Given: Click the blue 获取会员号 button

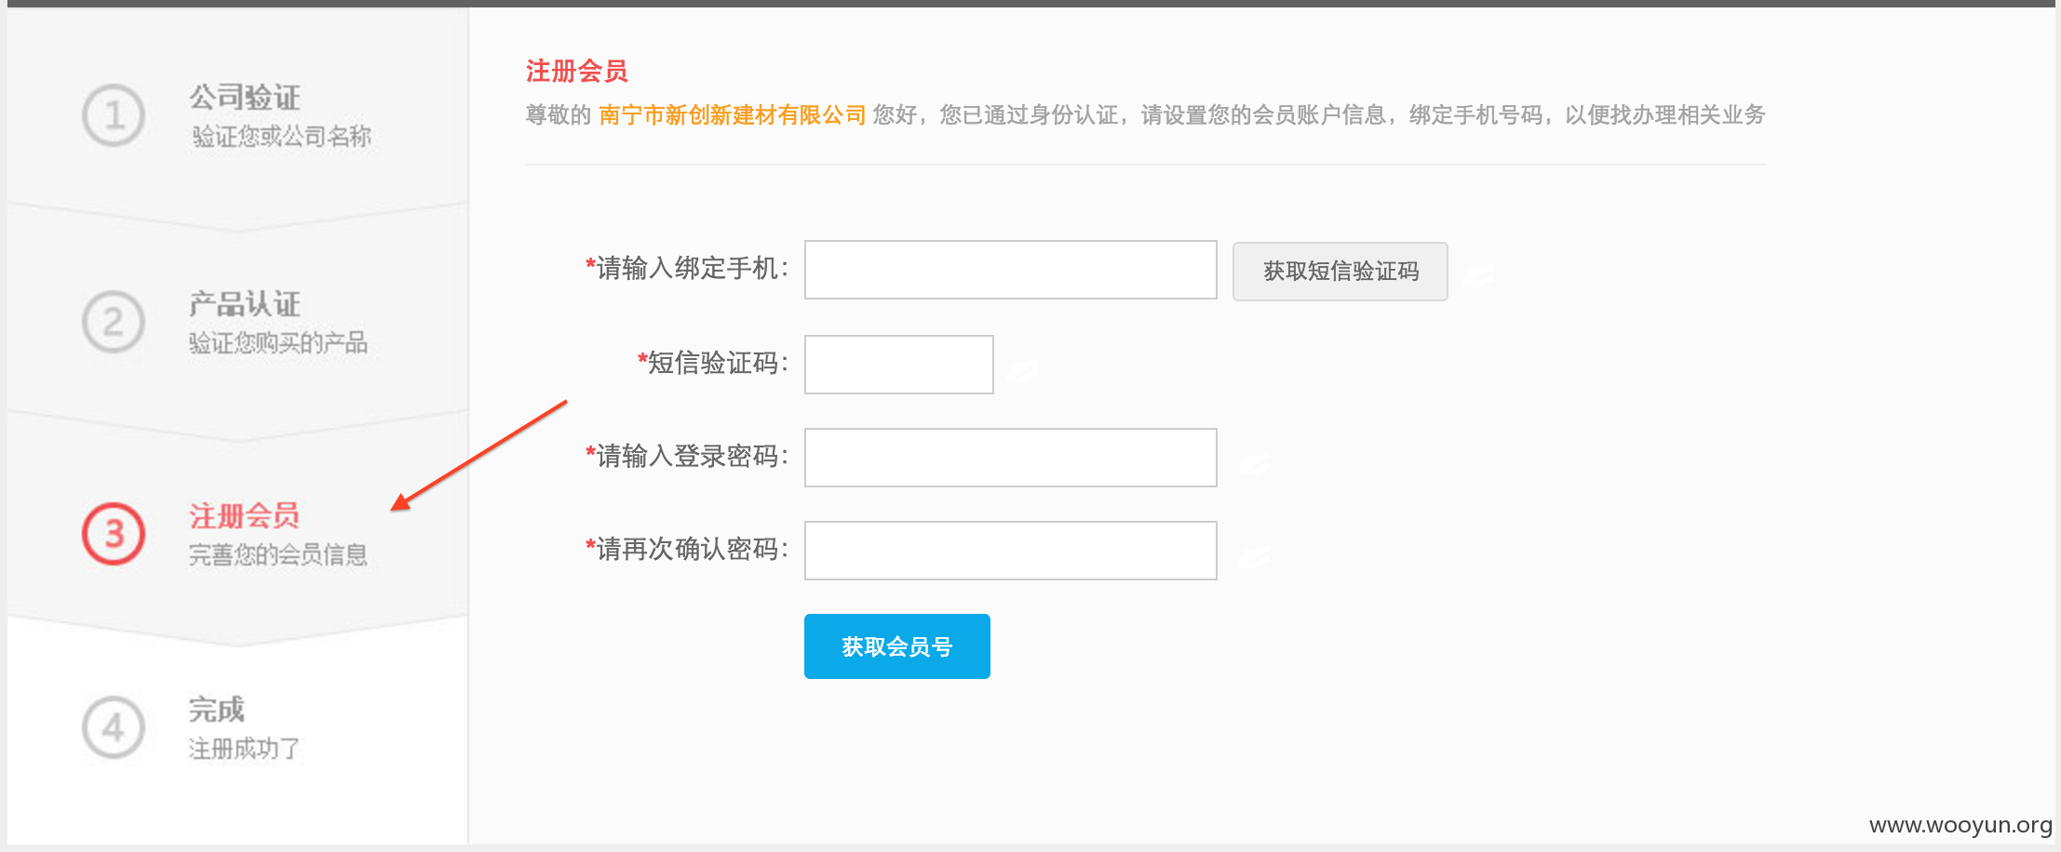Looking at the screenshot, I should pos(897,646).
